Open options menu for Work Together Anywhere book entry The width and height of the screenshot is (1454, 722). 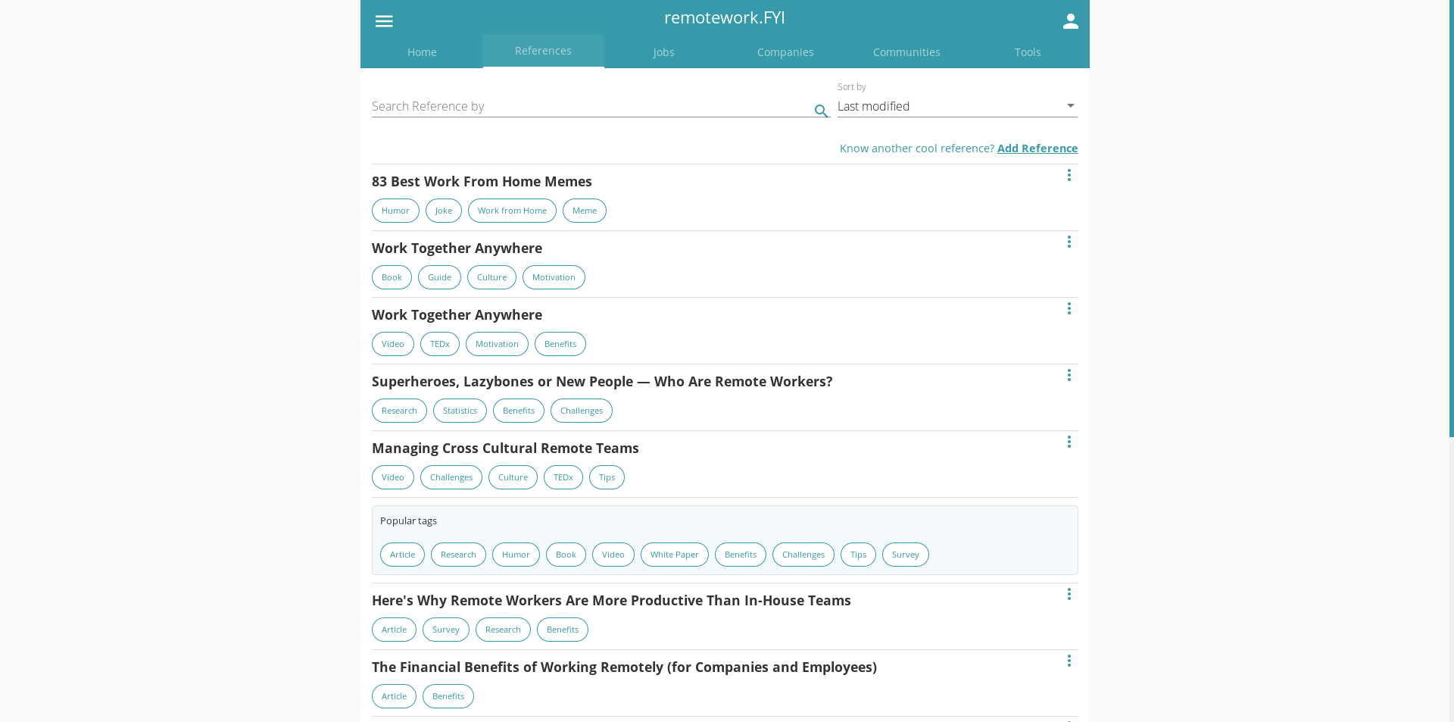(1069, 242)
